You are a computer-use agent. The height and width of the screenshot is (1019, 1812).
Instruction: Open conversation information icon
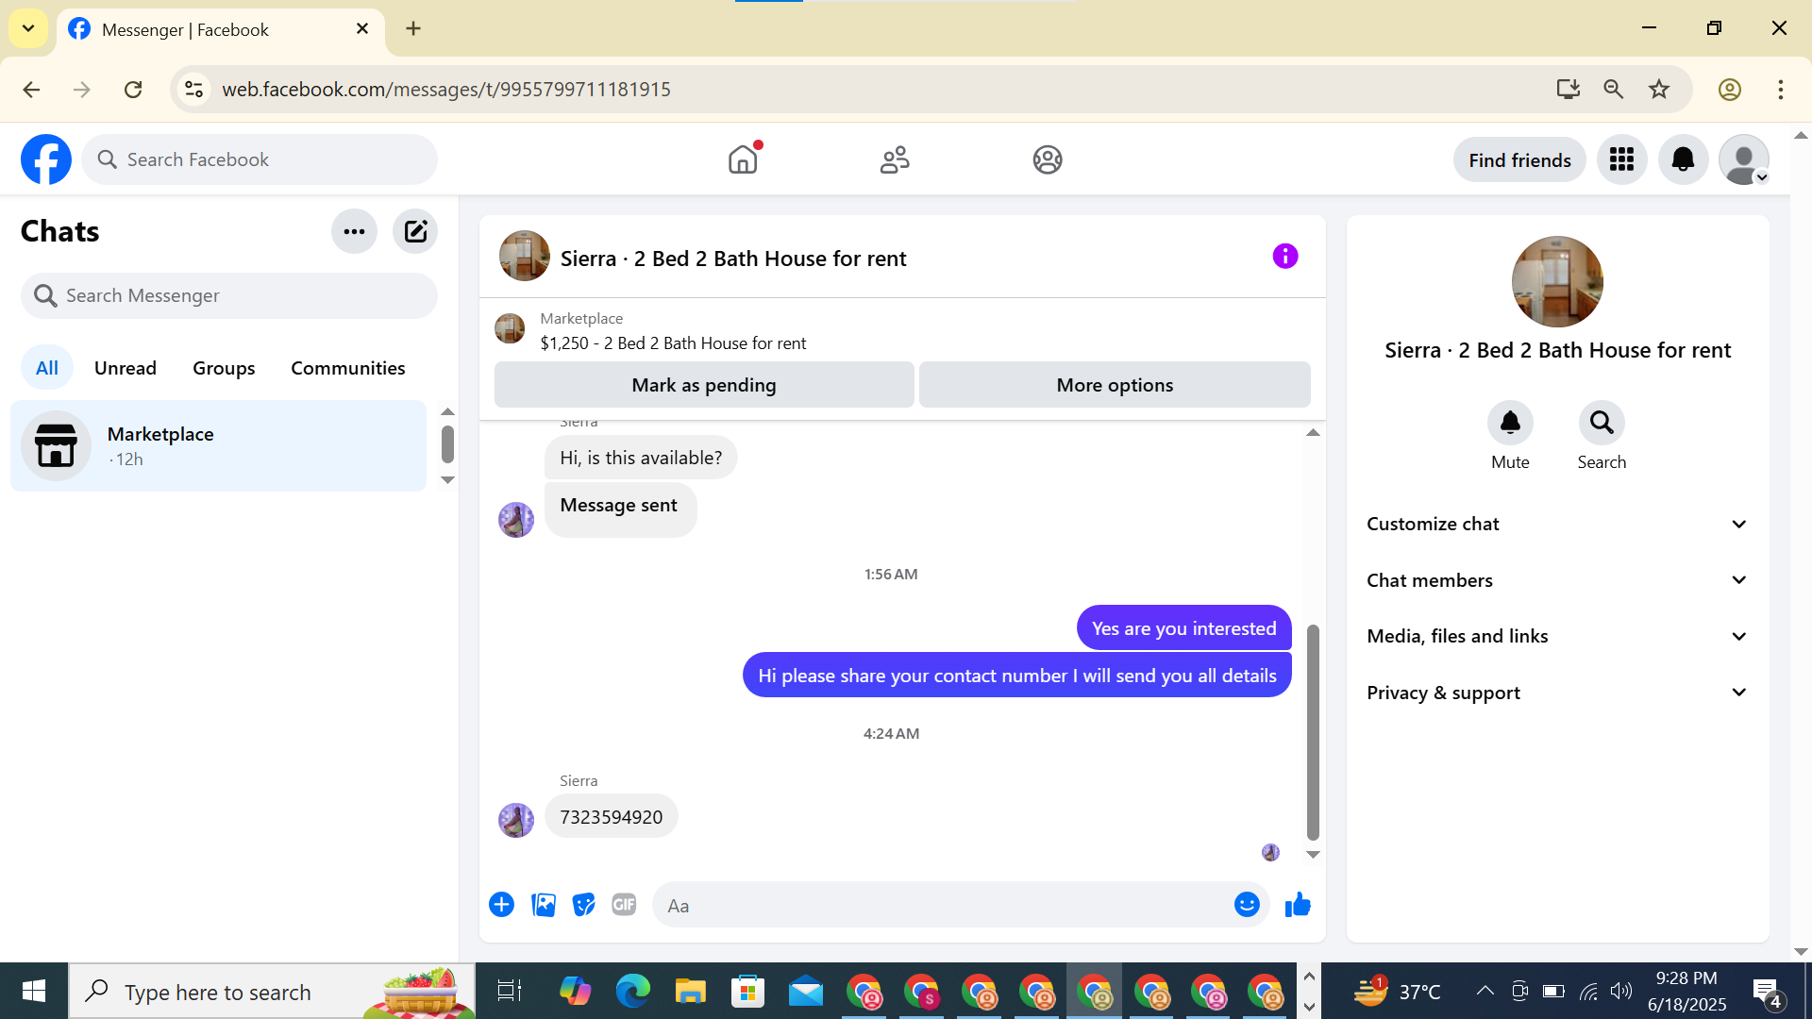pyautogui.click(x=1284, y=257)
